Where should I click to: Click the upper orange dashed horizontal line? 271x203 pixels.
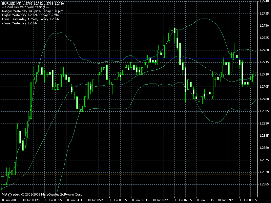129,175
